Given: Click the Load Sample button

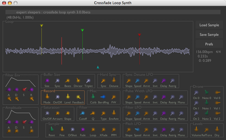Looking at the screenshot, I should [209, 25].
